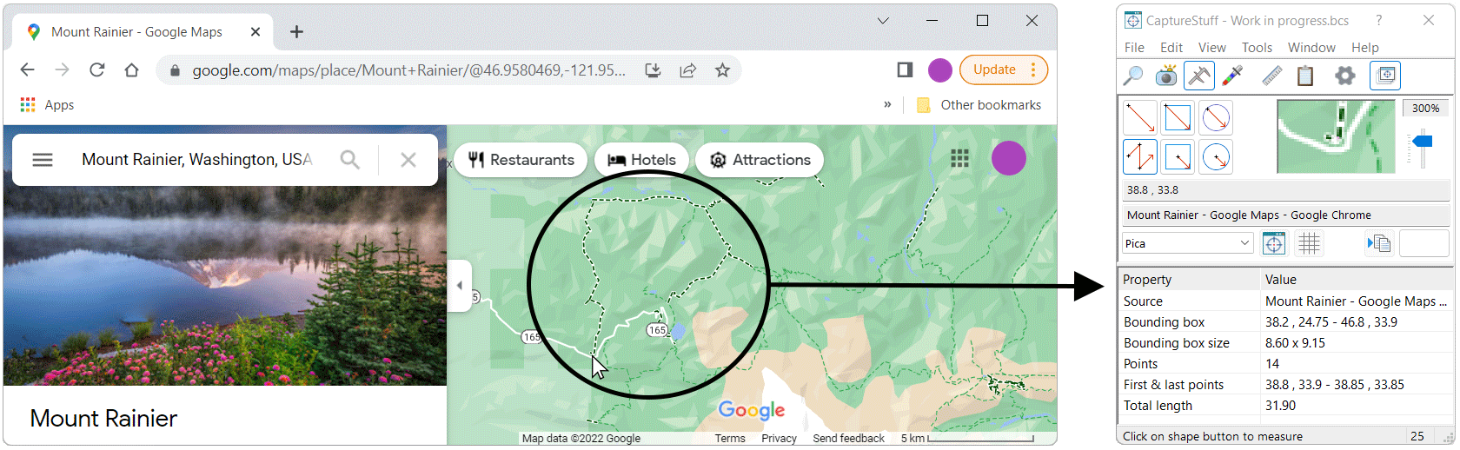Screen dimensions: 1460x450
Task: Select the ruler tool in CaptureStuff
Action: click(x=1272, y=76)
